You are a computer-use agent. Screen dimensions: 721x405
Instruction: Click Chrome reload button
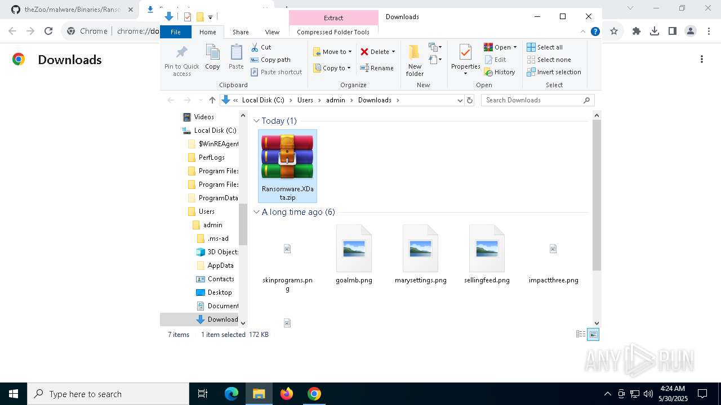click(48, 31)
